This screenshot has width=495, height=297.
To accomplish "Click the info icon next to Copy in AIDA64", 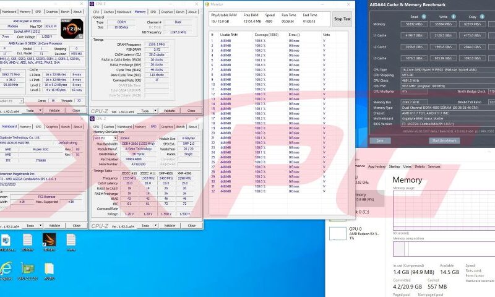I will pyautogui.click(x=482, y=17).
